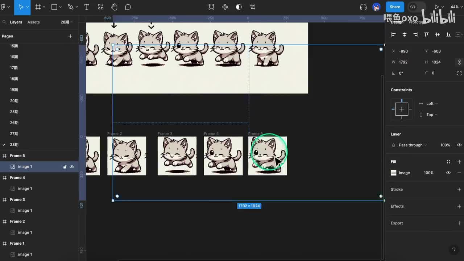464x261 pixels.
Task: Click the Image fill swatch
Action: (394, 173)
